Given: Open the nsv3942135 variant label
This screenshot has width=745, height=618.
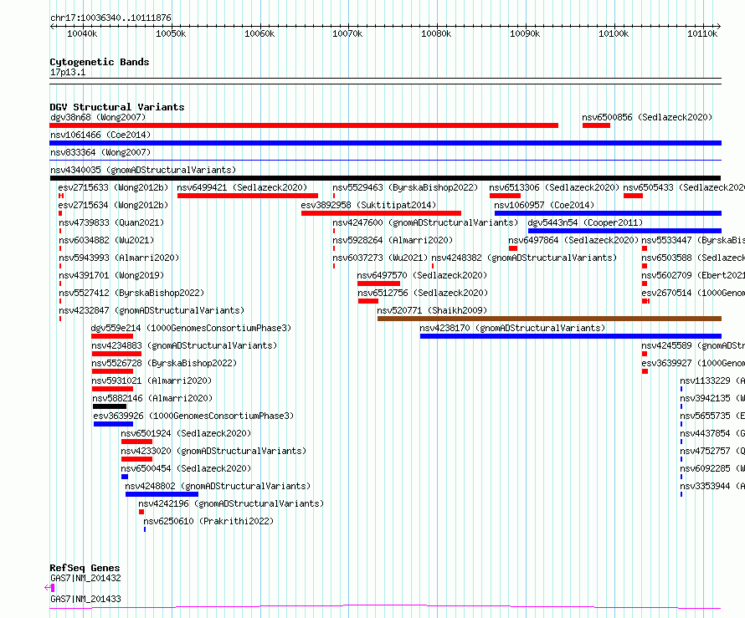Looking at the screenshot, I should coord(712,398).
